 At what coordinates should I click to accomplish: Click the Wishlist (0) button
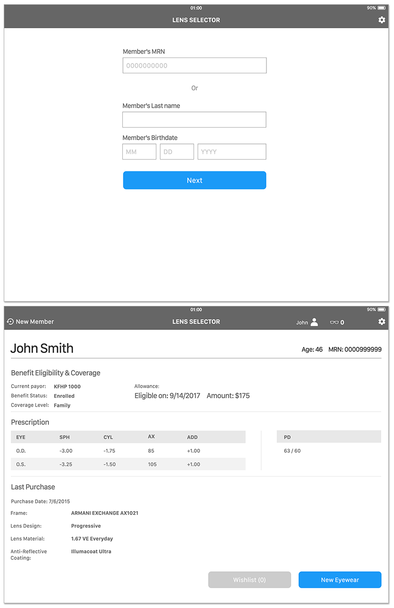[x=249, y=579]
